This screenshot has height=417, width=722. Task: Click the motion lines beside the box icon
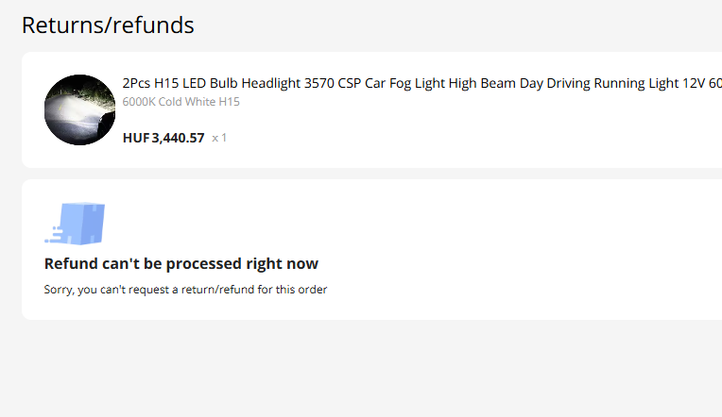54,232
